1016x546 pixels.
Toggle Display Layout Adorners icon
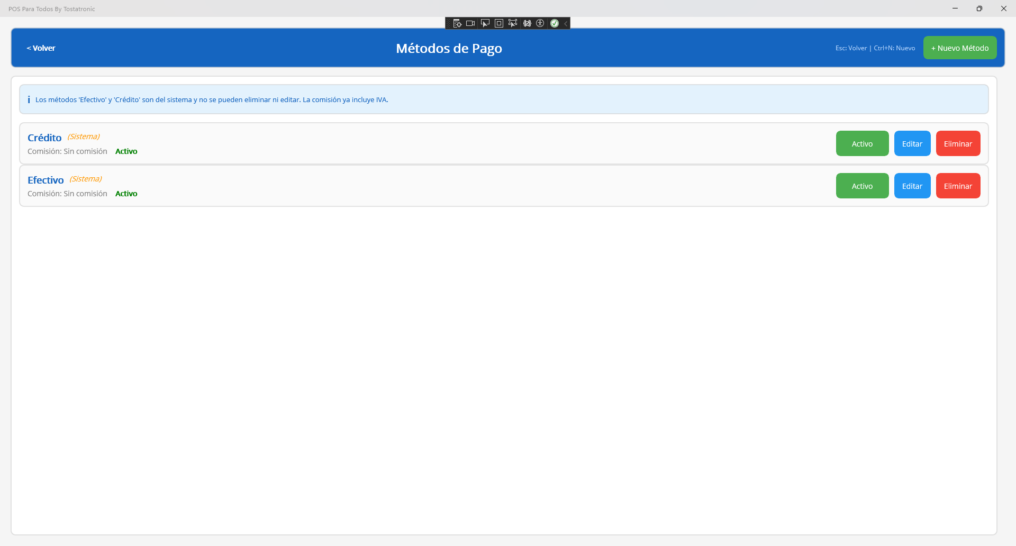(498, 23)
